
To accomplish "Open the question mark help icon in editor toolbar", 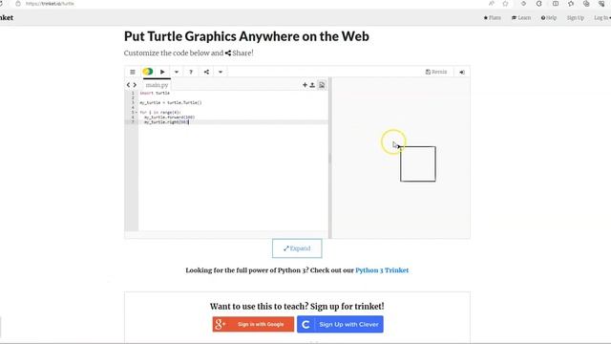I will click(191, 73).
